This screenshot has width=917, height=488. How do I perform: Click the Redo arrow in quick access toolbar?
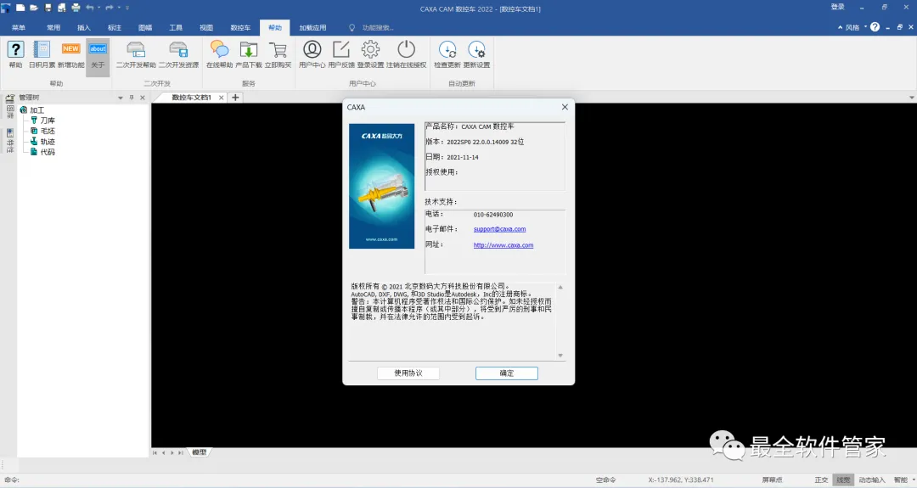[110, 8]
